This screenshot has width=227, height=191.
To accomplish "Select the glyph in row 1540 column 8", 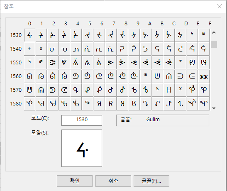I will click(x=122, y=49).
